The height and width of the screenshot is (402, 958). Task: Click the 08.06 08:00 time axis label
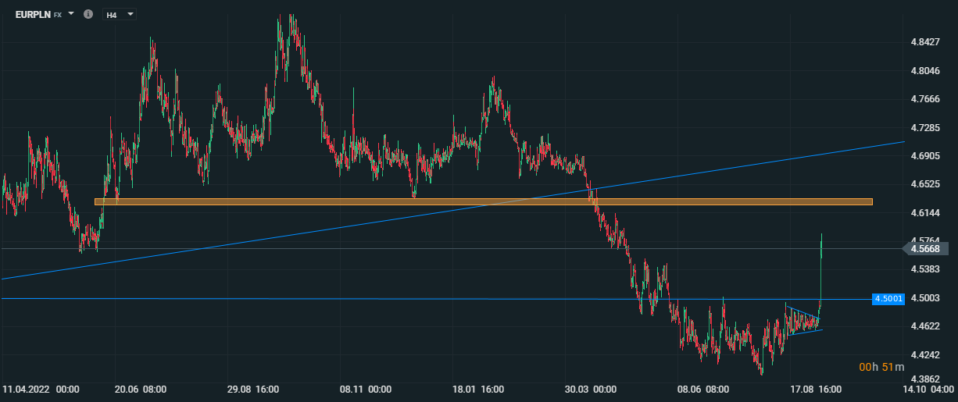pyautogui.click(x=703, y=389)
